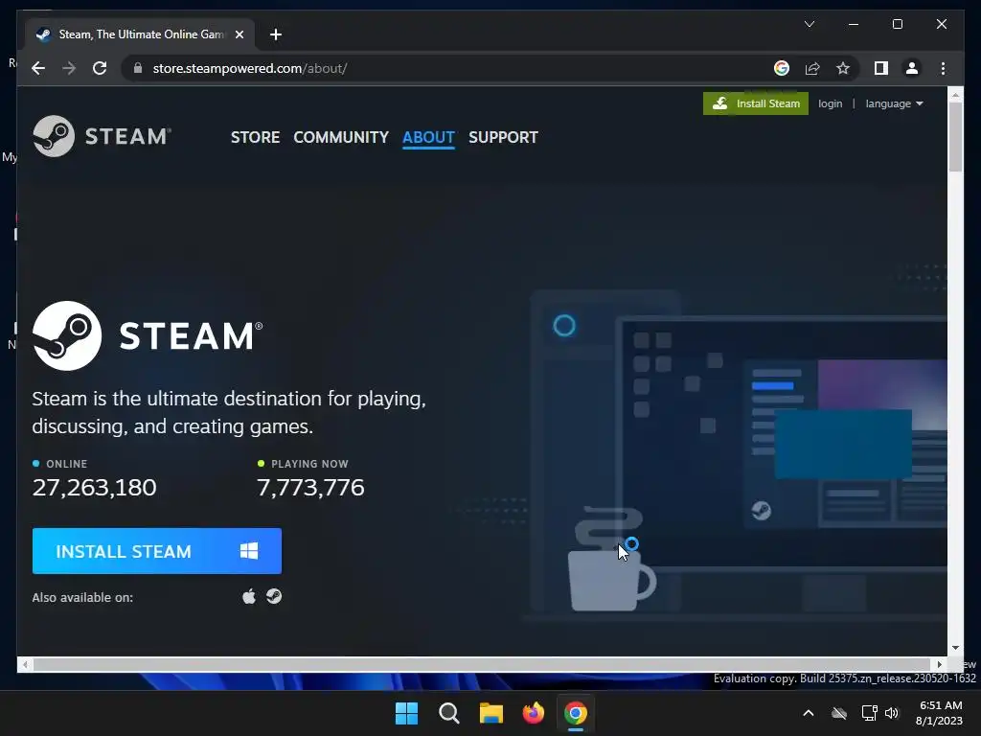The width and height of the screenshot is (981, 736).
Task: Click the Chrome back arrow
Action: click(38, 68)
